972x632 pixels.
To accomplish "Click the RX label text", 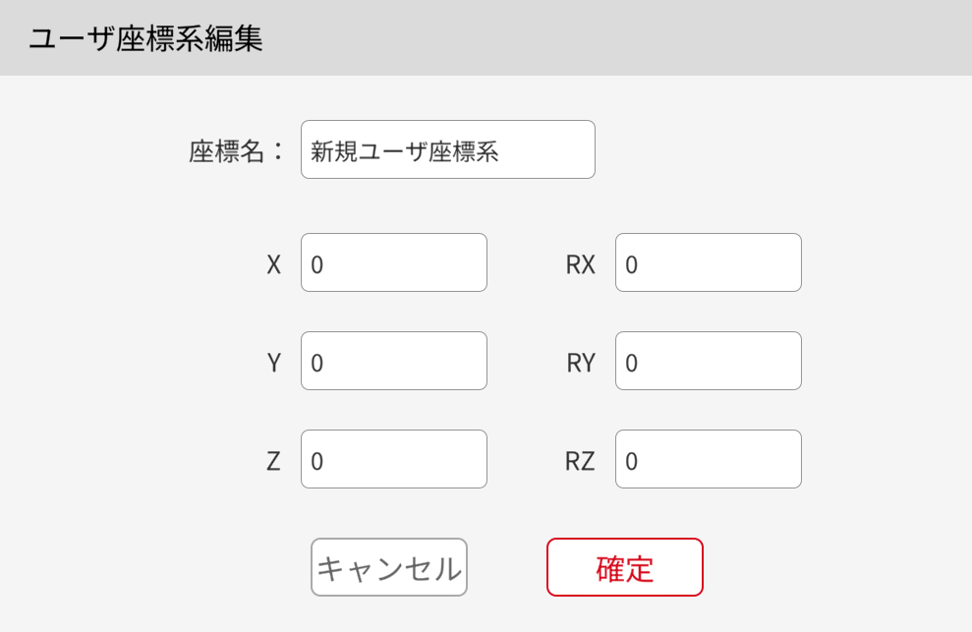I will point(580,264).
